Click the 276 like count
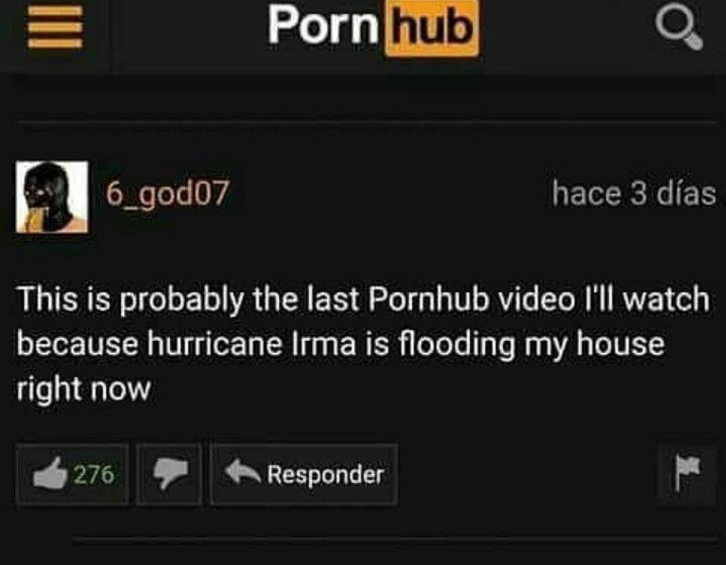The height and width of the screenshot is (565, 726). [x=94, y=474]
